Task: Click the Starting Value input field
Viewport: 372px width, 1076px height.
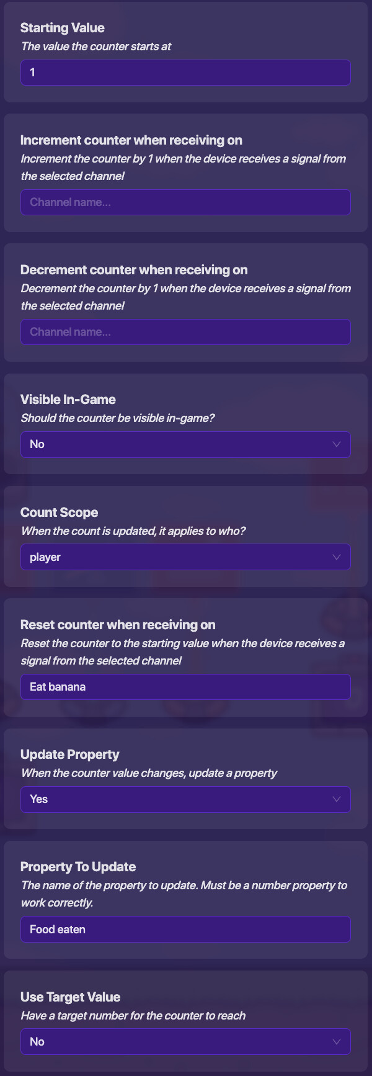Action: coord(185,73)
